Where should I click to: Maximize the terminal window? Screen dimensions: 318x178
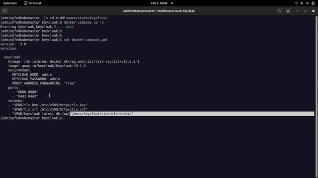pyautogui.click(x=306, y=11)
